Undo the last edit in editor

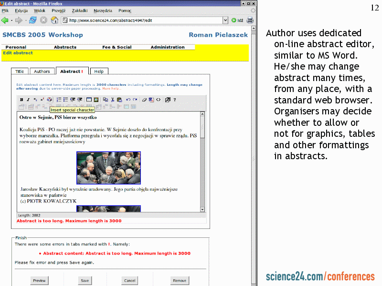coord(128,100)
